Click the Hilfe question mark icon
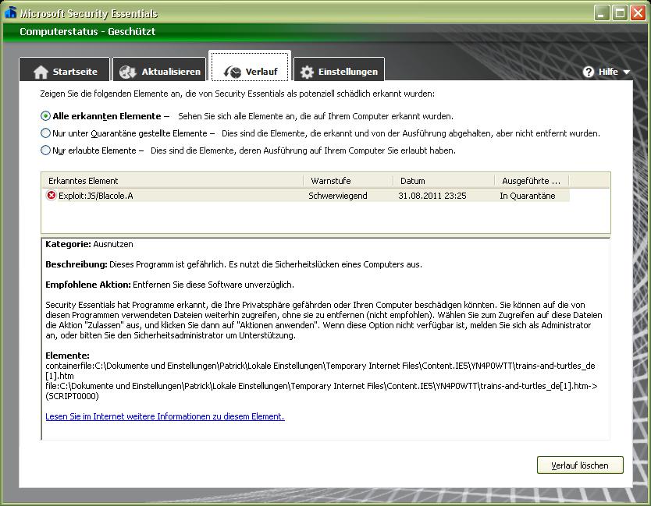 coord(588,72)
